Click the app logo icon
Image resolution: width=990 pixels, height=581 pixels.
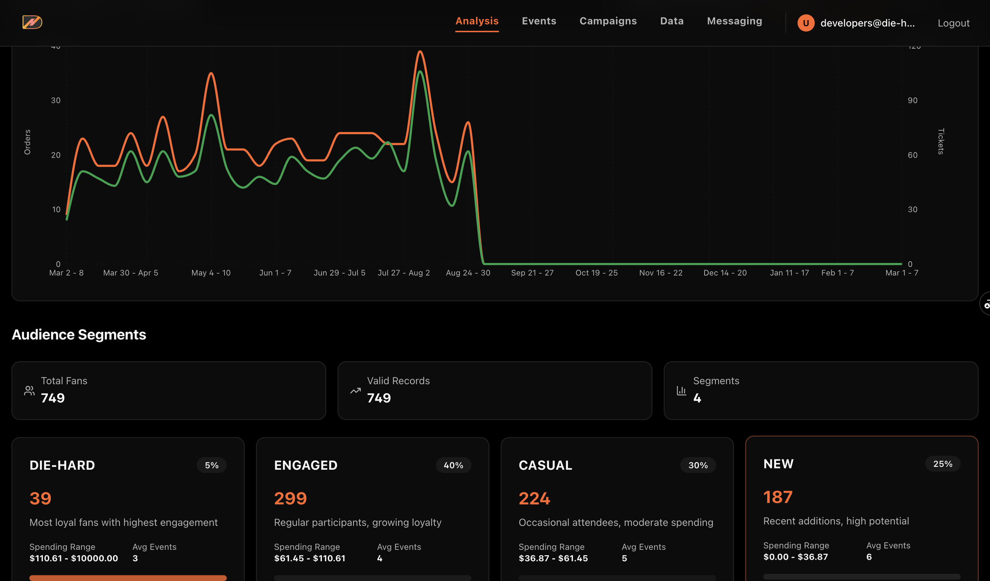[32, 22]
